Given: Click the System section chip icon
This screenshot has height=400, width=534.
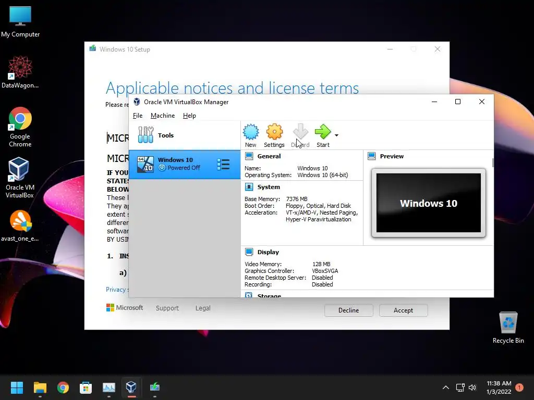Looking at the screenshot, I should point(249,187).
